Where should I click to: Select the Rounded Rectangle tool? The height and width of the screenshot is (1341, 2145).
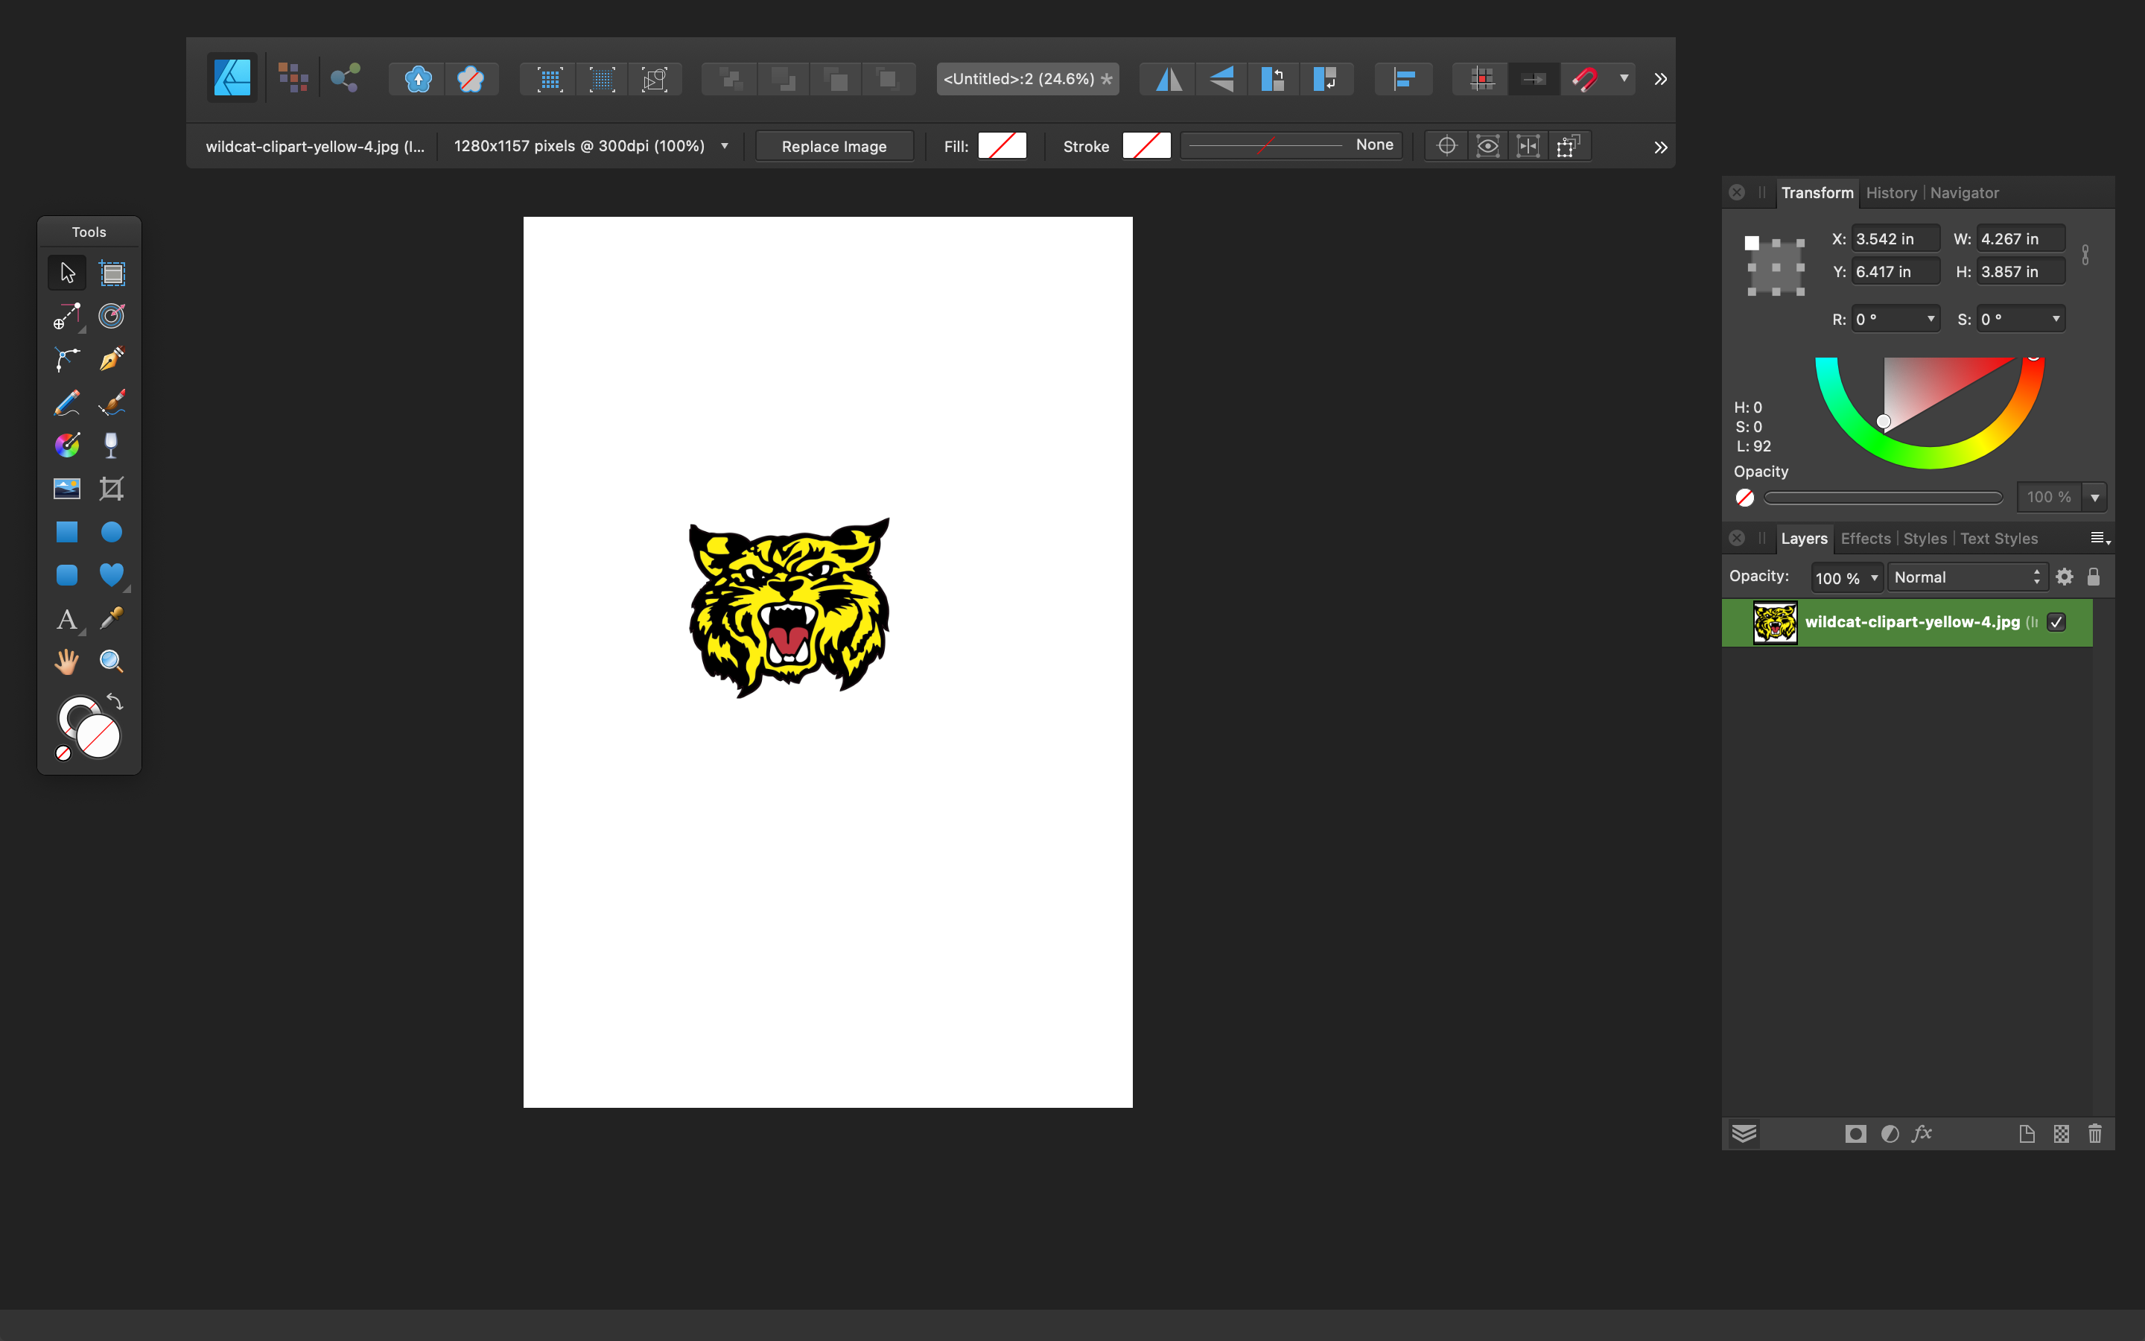point(67,576)
